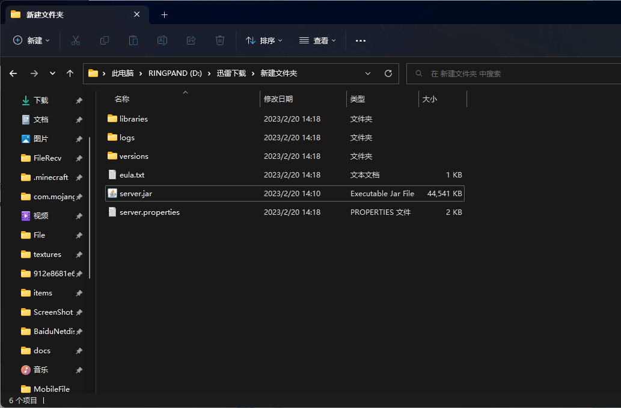The width and height of the screenshot is (621, 408).
Task: Sort by the 类型 column header
Action: tap(358, 99)
